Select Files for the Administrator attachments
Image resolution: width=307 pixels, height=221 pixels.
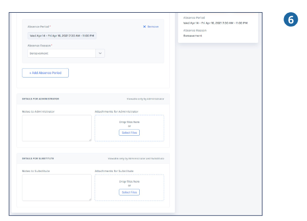pos(129,133)
